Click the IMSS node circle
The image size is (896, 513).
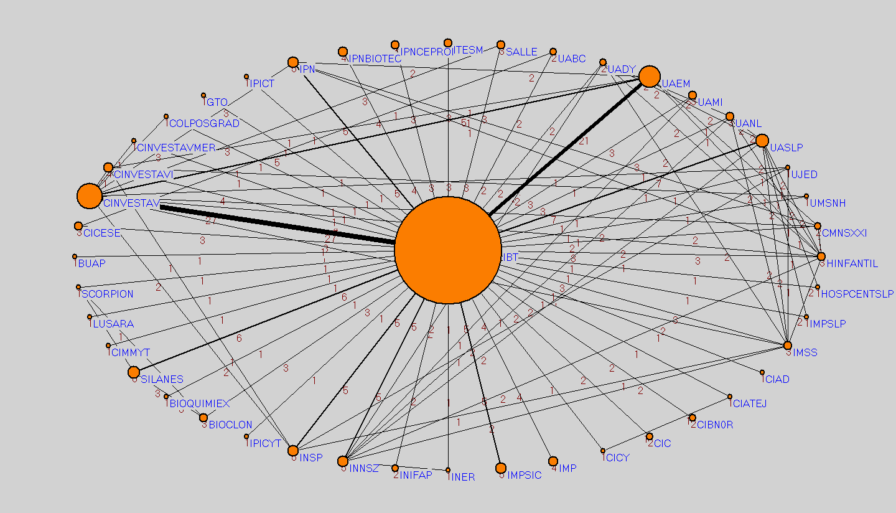(788, 346)
